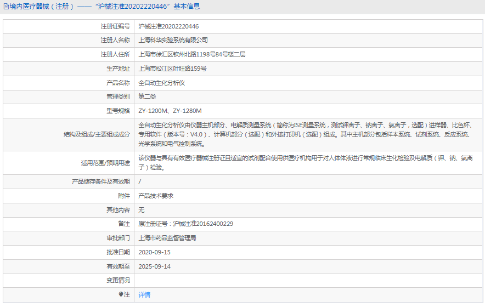Click the page title 境内医疗器械（注册）基本信息
Screen dimensions: 485x307
[x=105, y=7]
